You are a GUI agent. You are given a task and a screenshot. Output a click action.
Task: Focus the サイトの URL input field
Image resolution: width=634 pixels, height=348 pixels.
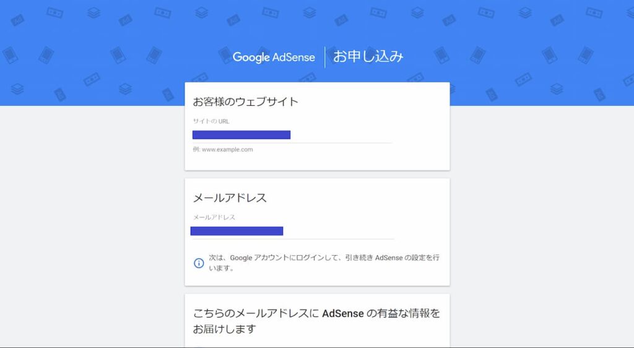pos(292,135)
